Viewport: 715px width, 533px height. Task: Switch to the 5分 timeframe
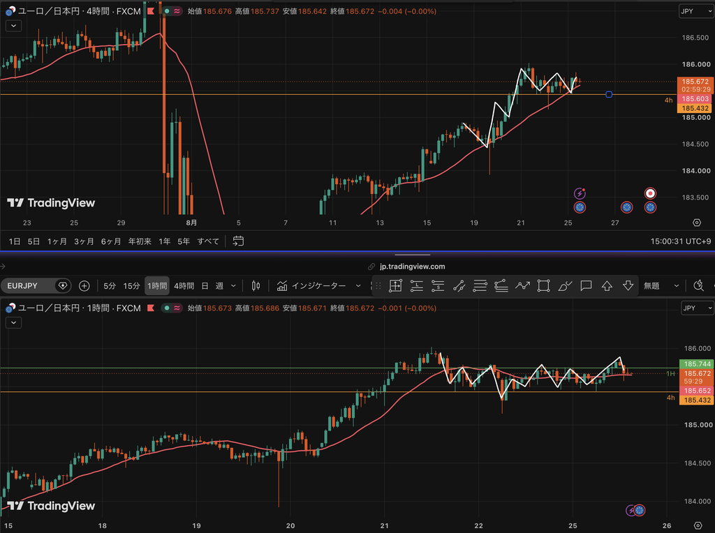click(110, 285)
